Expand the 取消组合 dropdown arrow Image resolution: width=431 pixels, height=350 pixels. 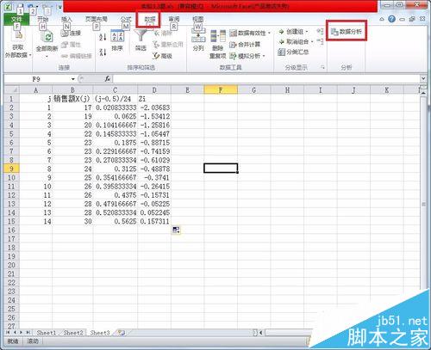(x=312, y=42)
